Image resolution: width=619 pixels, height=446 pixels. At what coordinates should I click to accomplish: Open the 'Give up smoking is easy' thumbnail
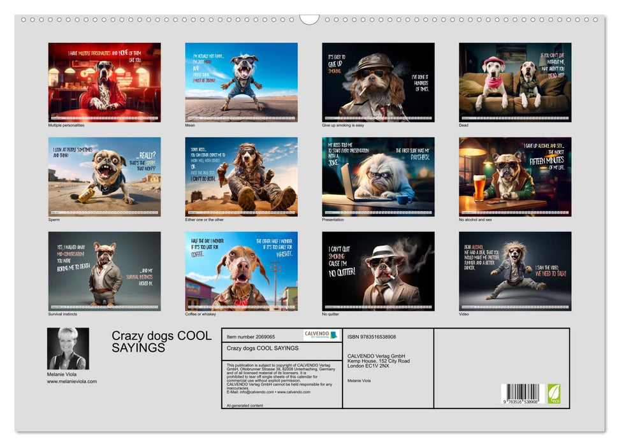(x=377, y=82)
